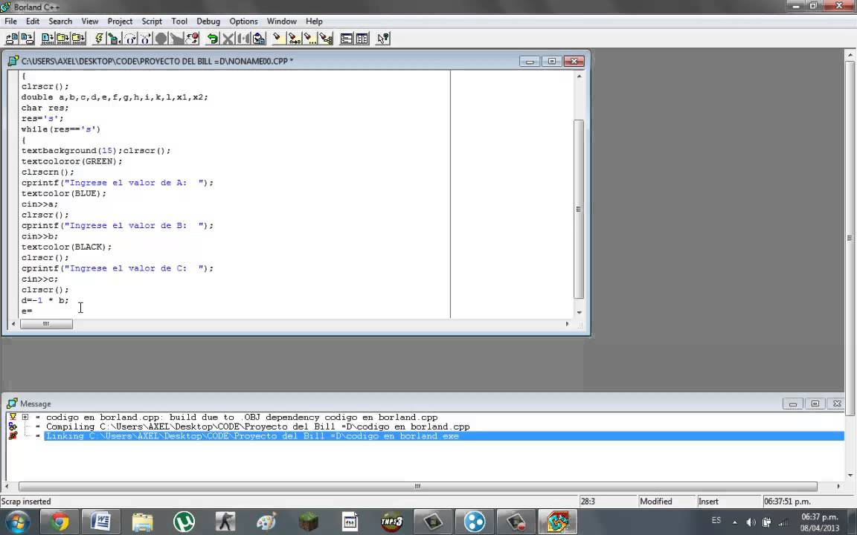
Task: Click the code editor vertical scrollbar thumb
Action: pos(579,209)
